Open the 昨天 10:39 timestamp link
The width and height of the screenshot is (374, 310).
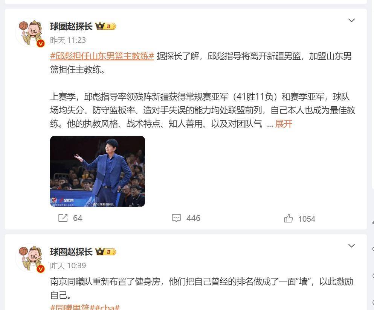[68, 266]
